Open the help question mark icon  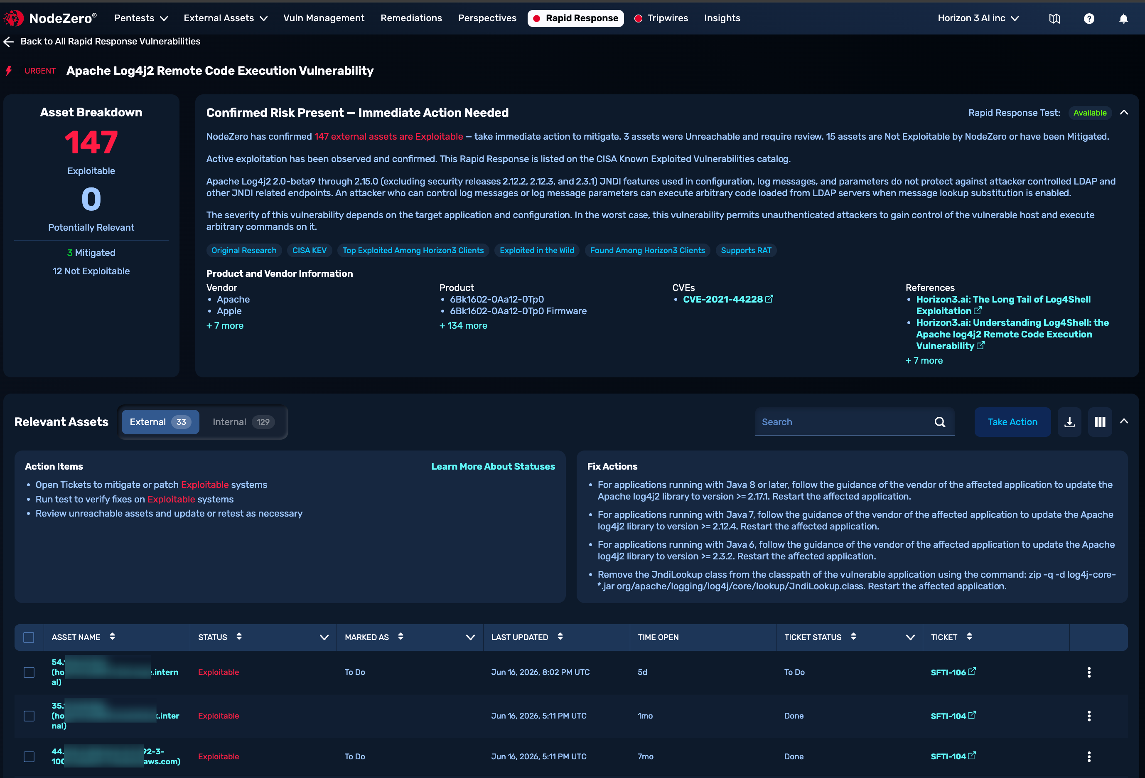[x=1089, y=19]
